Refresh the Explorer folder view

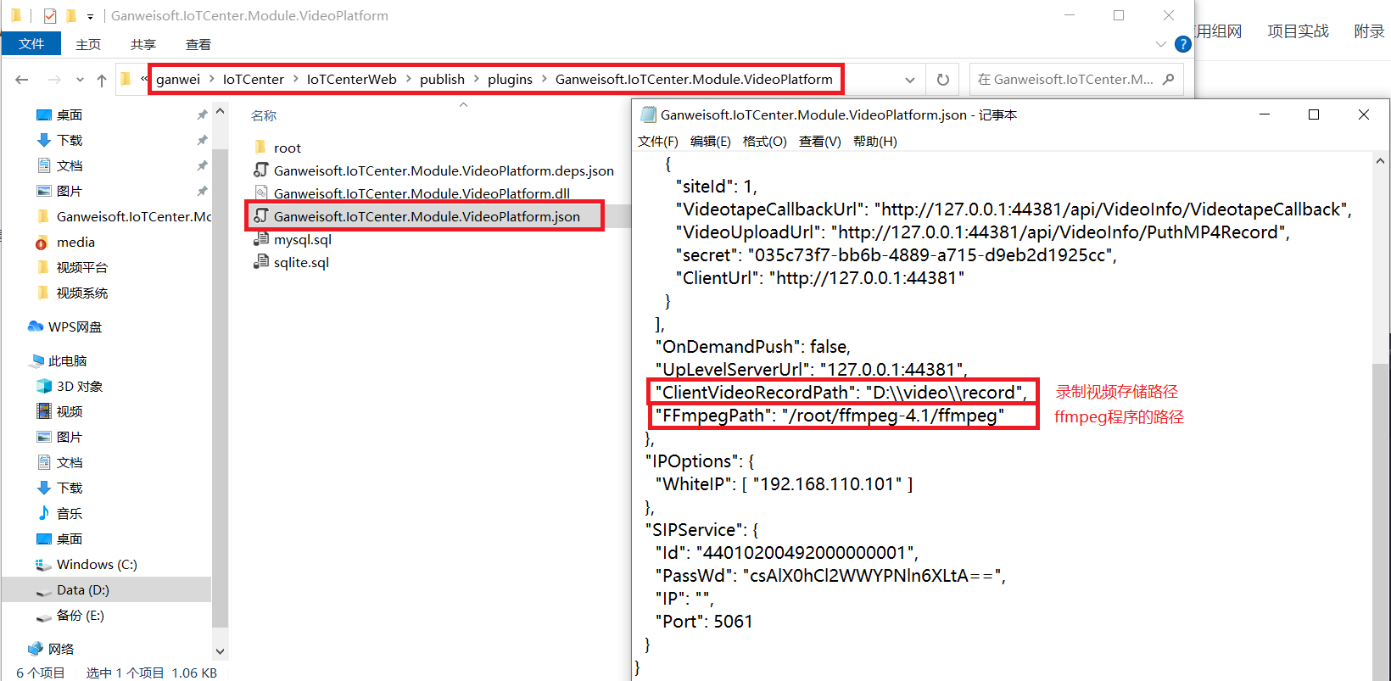pos(942,80)
